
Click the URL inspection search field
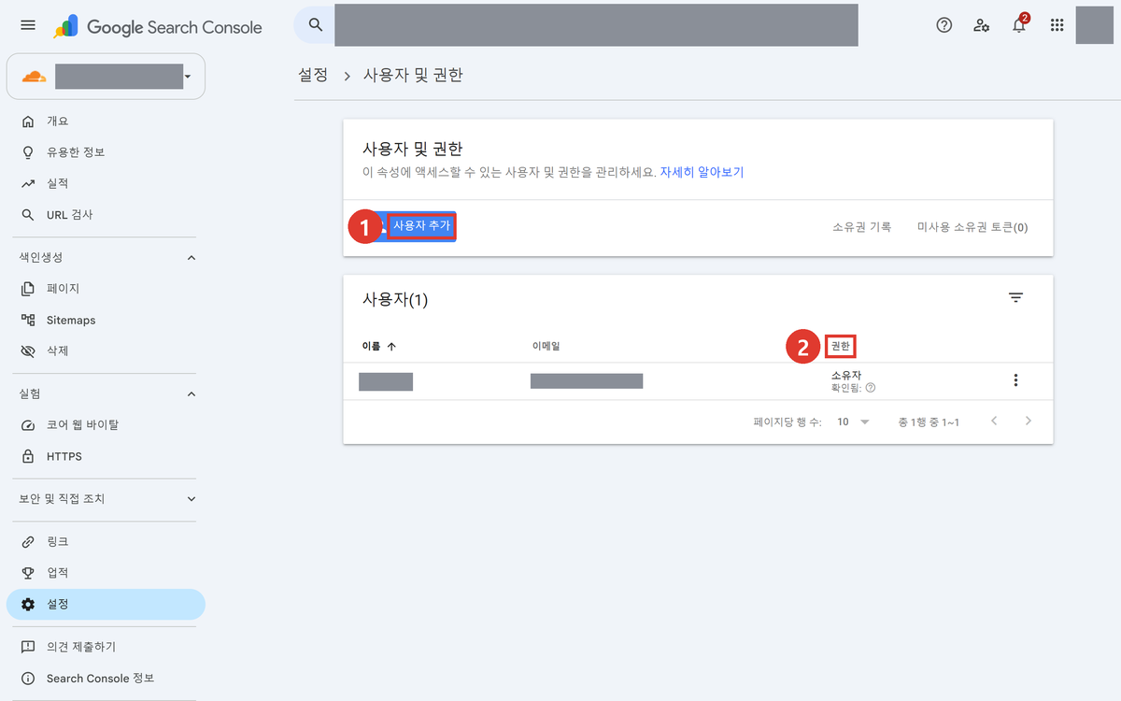[596, 25]
